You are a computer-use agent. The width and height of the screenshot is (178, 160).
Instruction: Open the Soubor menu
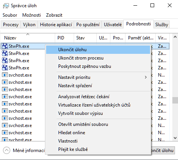click(x=10, y=15)
